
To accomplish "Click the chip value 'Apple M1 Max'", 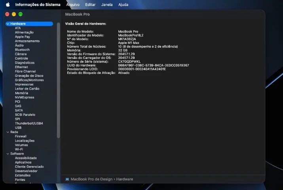I will [129, 43].
